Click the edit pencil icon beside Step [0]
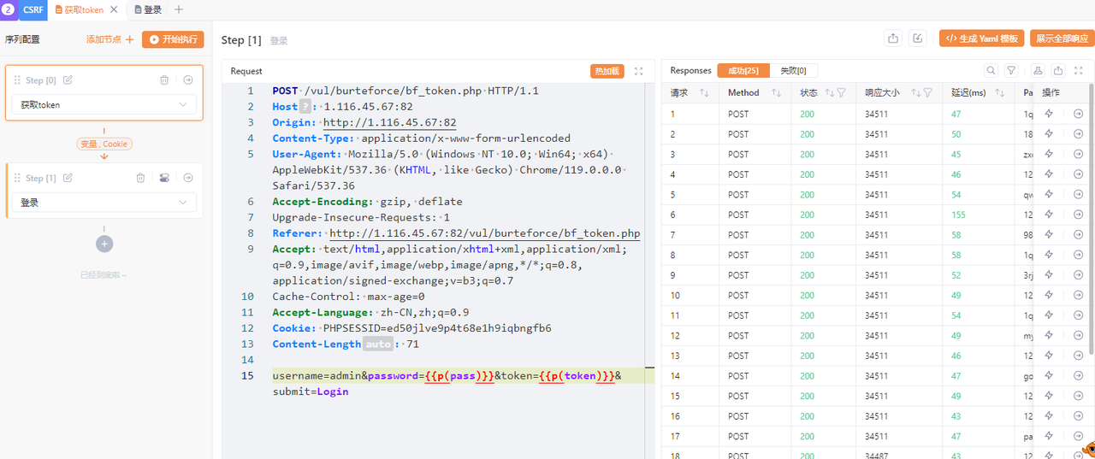The height and width of the screenshot is (459, 1095). click(x=68, y=80)
